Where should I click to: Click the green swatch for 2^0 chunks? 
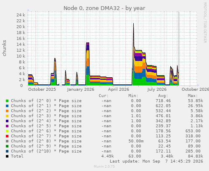click(7, 101)
